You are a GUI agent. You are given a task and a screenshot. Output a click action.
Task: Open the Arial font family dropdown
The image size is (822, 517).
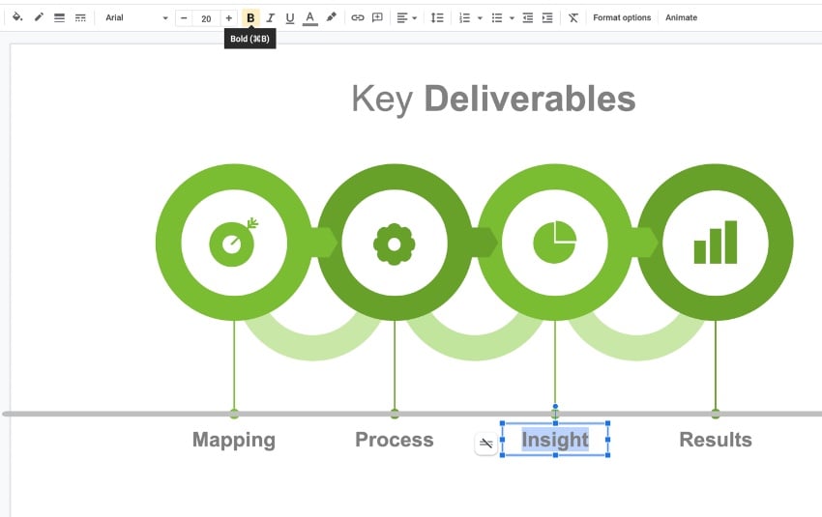135,17
